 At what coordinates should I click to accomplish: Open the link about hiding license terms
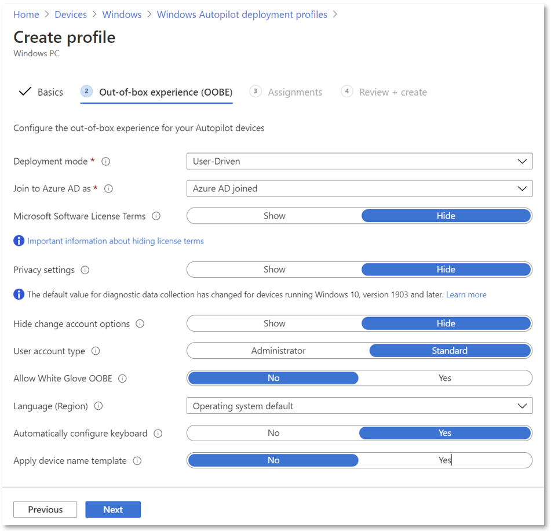(115, 241)
